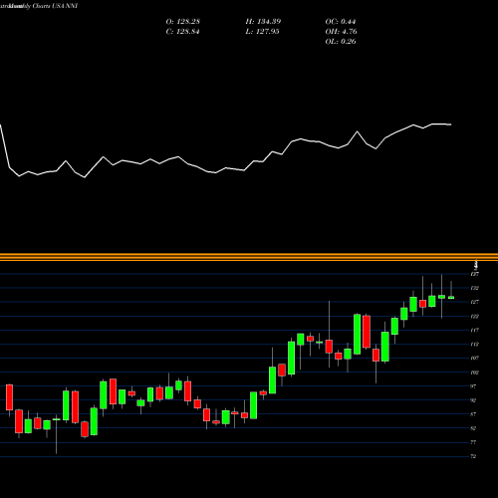This screenshot has width=498, height=498.
Task: Click the 132 price axis label
Action: click(x=474, y=288)
